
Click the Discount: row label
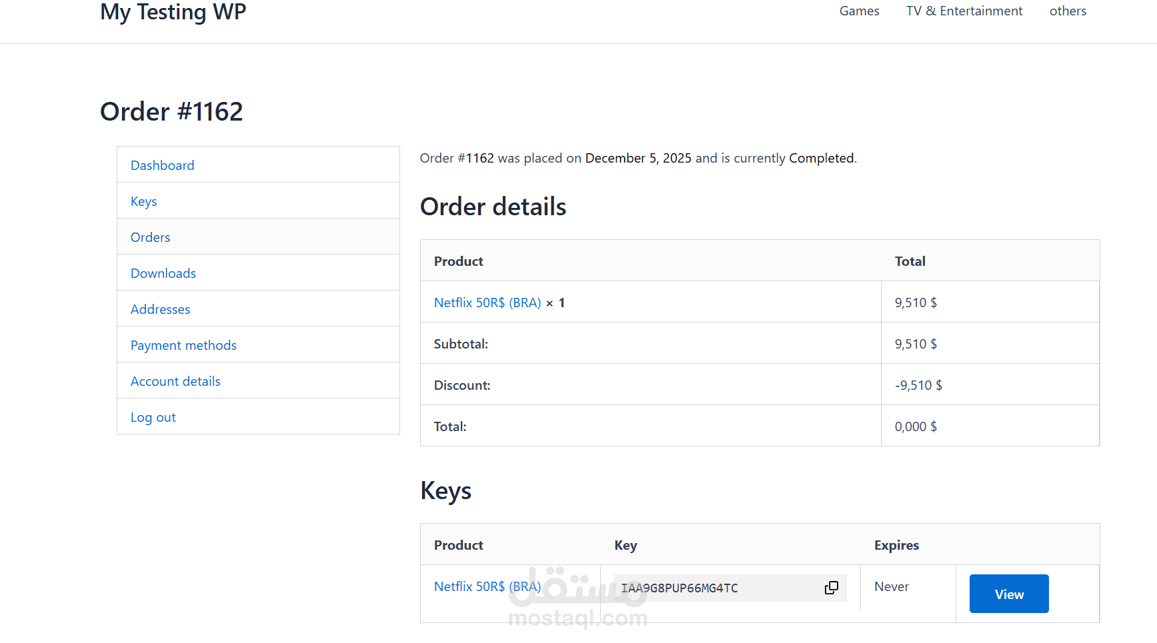tap(462, 385)
